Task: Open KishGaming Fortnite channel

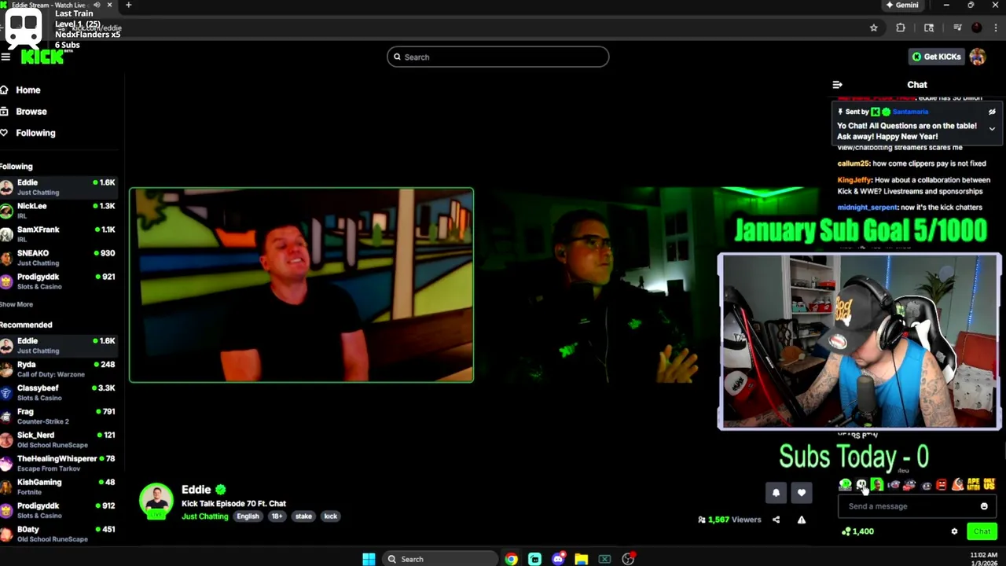Action: tap(59, 487)
